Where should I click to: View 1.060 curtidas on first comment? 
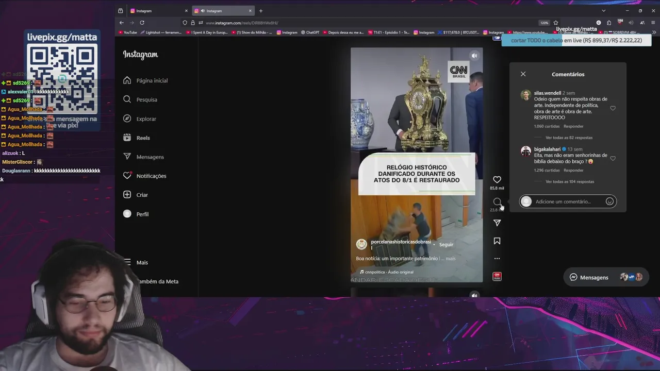[547, 126]
